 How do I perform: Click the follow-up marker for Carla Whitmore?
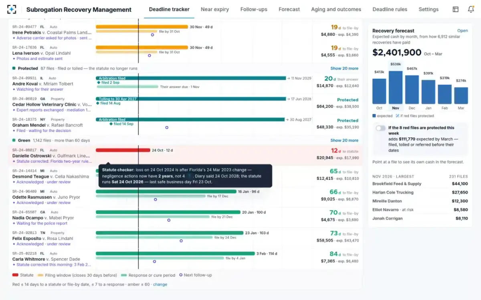[x=155, y=262]
